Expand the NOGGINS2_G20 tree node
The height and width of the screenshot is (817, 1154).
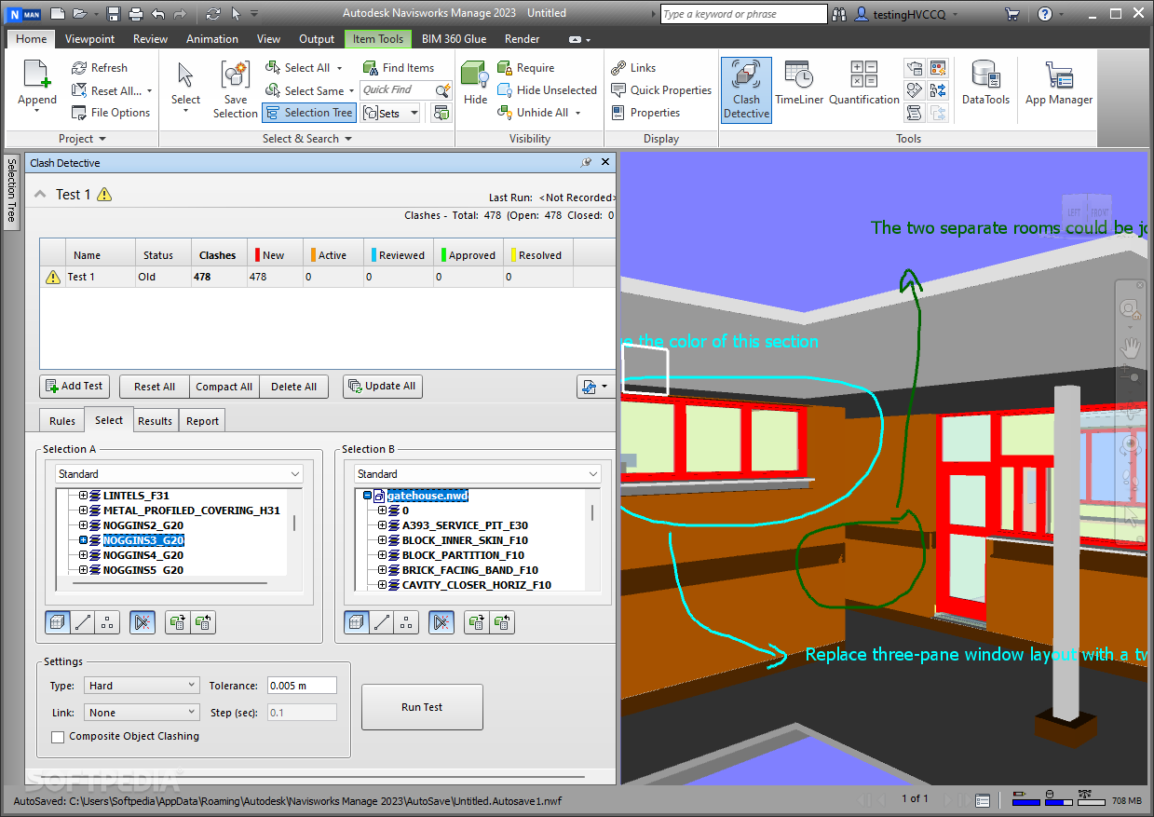(x=83, y=525)
